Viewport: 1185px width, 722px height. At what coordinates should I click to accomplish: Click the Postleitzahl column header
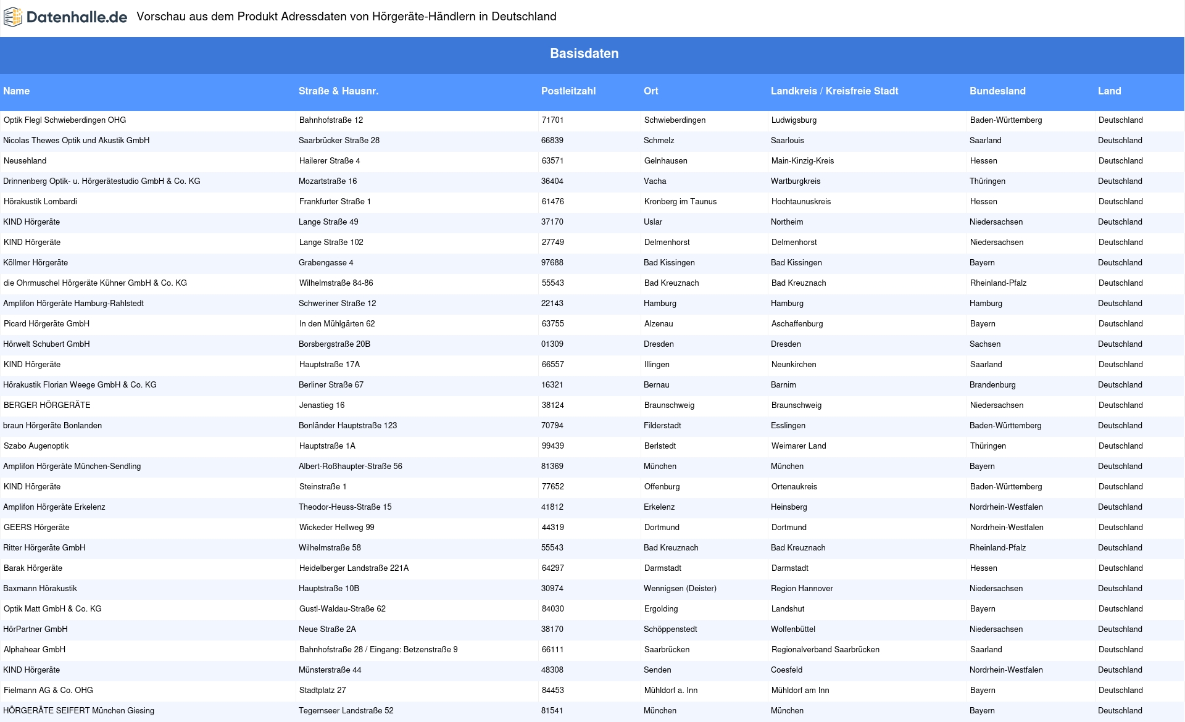tap(568, 91)
